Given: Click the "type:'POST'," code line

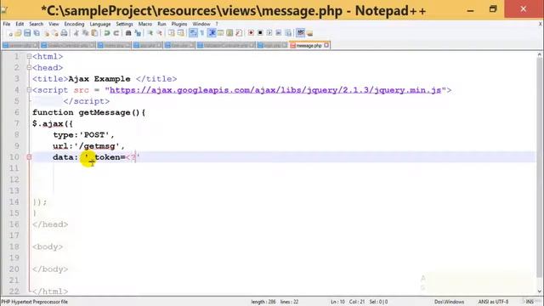Looking at the screenshot, I should 83,134.
